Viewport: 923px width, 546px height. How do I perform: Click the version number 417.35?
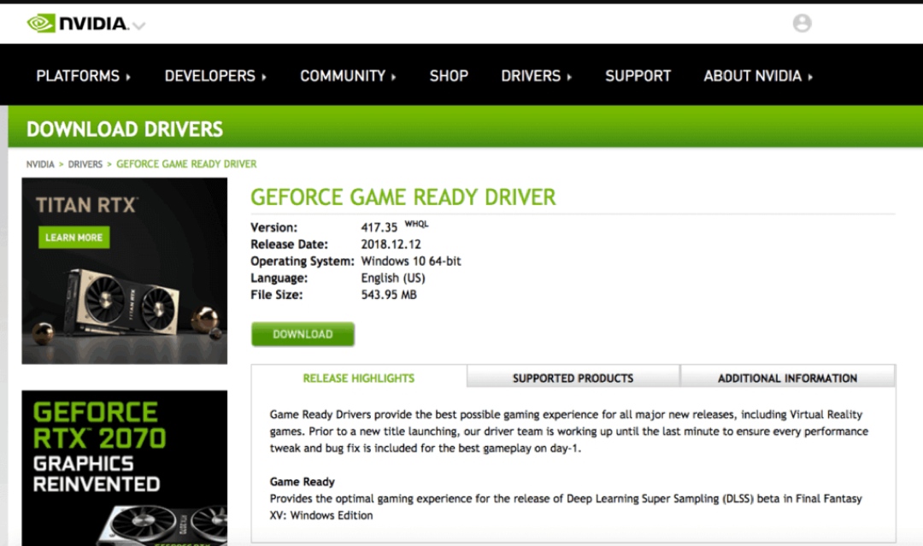379,227
